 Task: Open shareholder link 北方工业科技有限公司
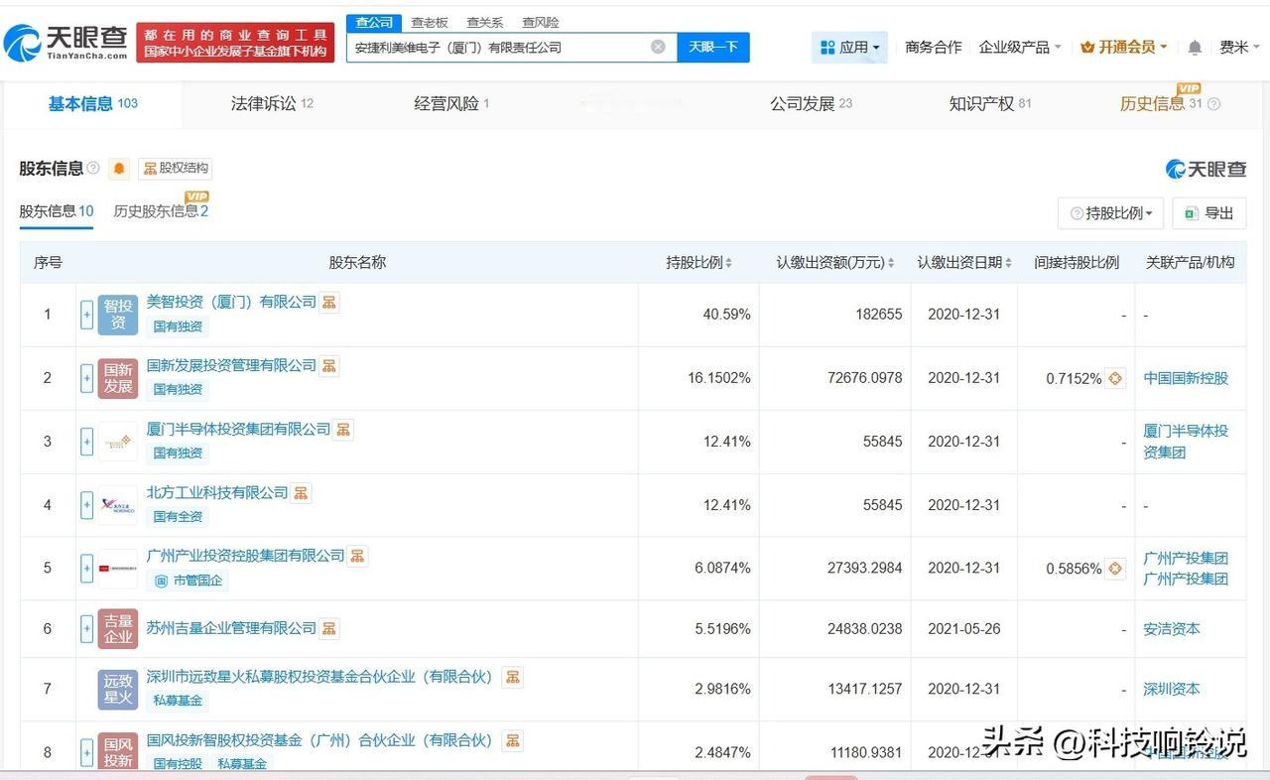(x=217, y=492)
